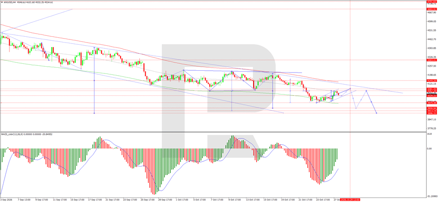Click the 4121.15 price axis value
This screenshot has height=202, width=438.
click(432, 84)
